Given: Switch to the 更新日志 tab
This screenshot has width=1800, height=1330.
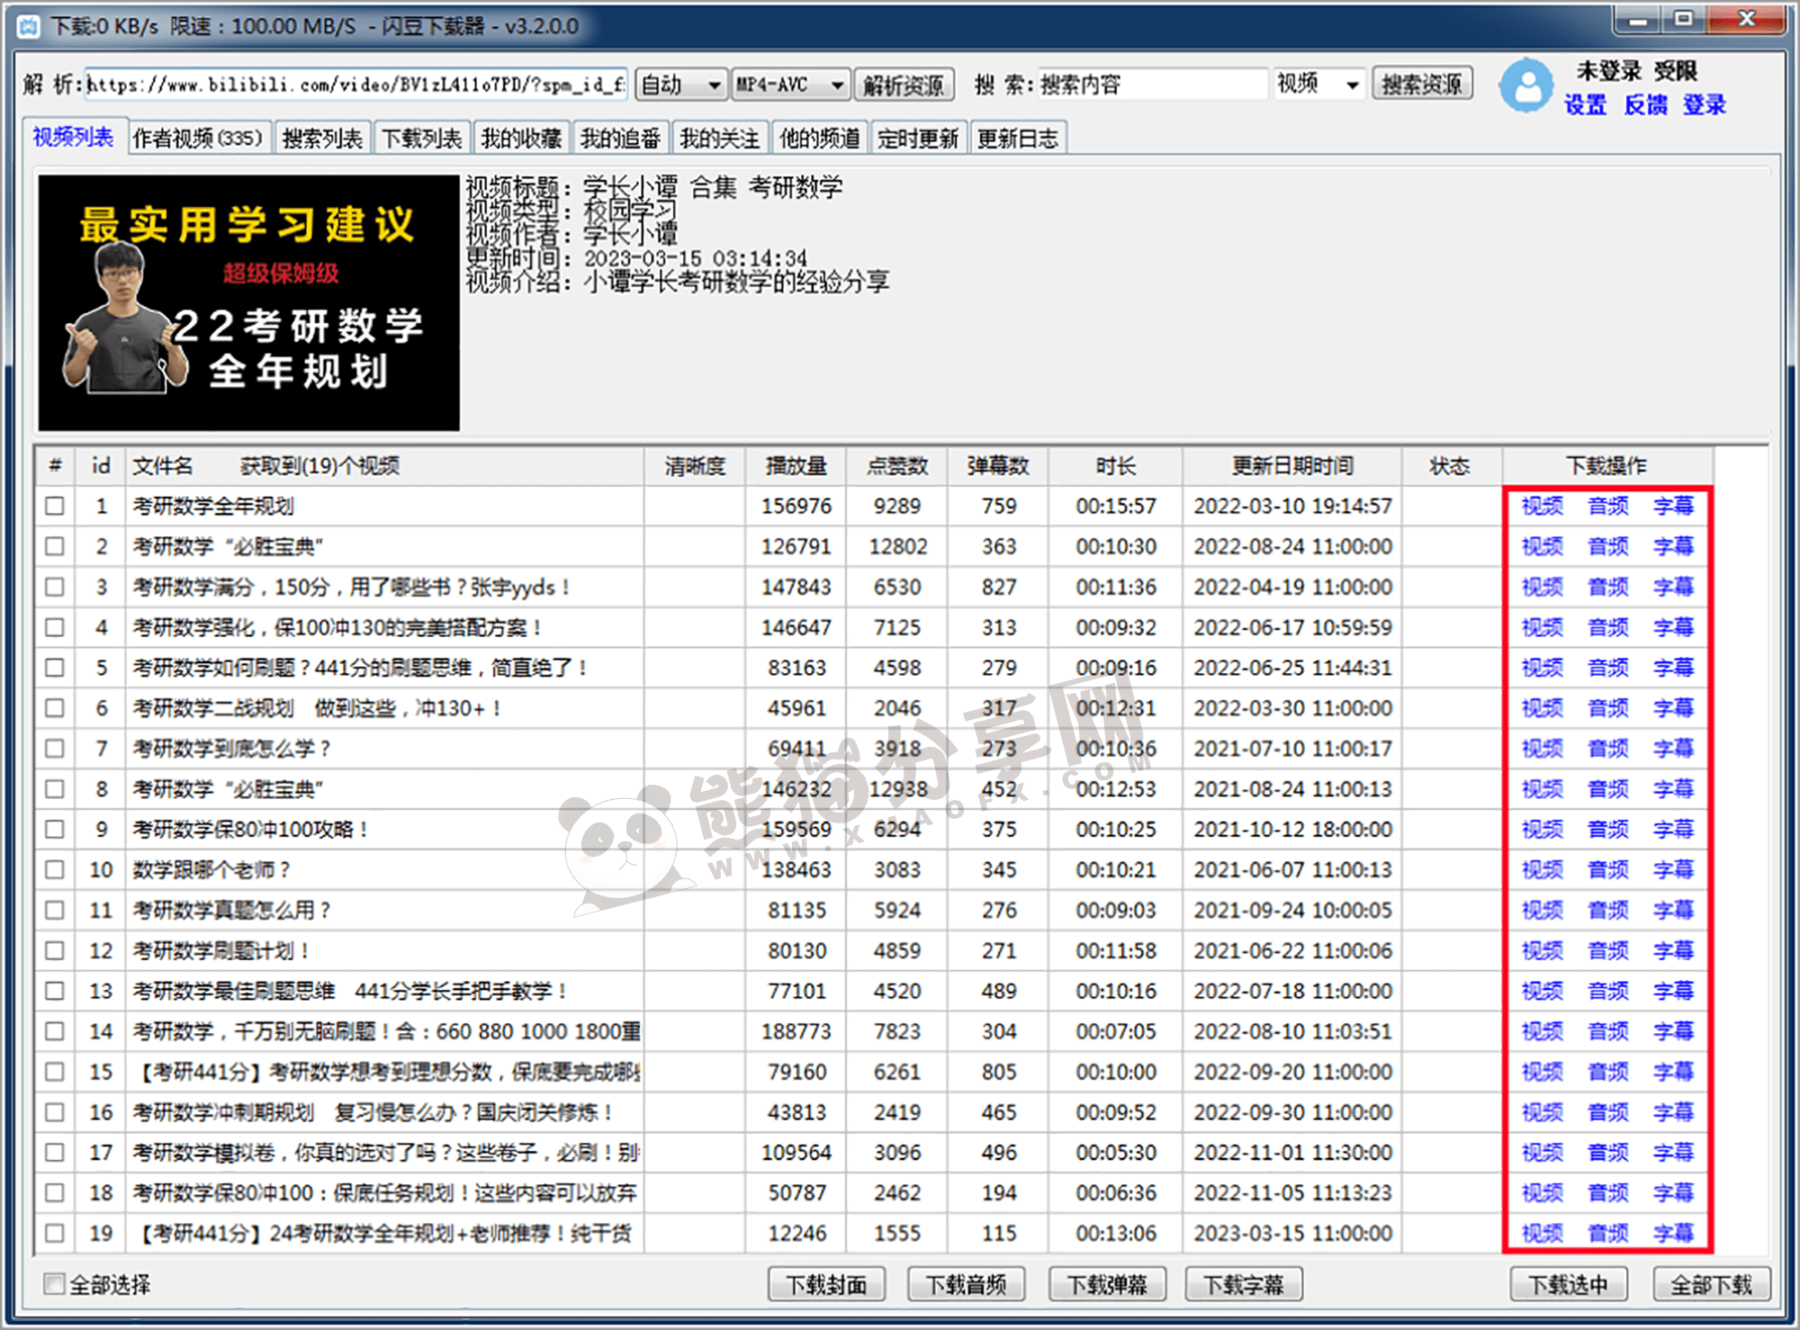Looking at the screenshot, I should pyautogui.click(x=1019, y=137).
